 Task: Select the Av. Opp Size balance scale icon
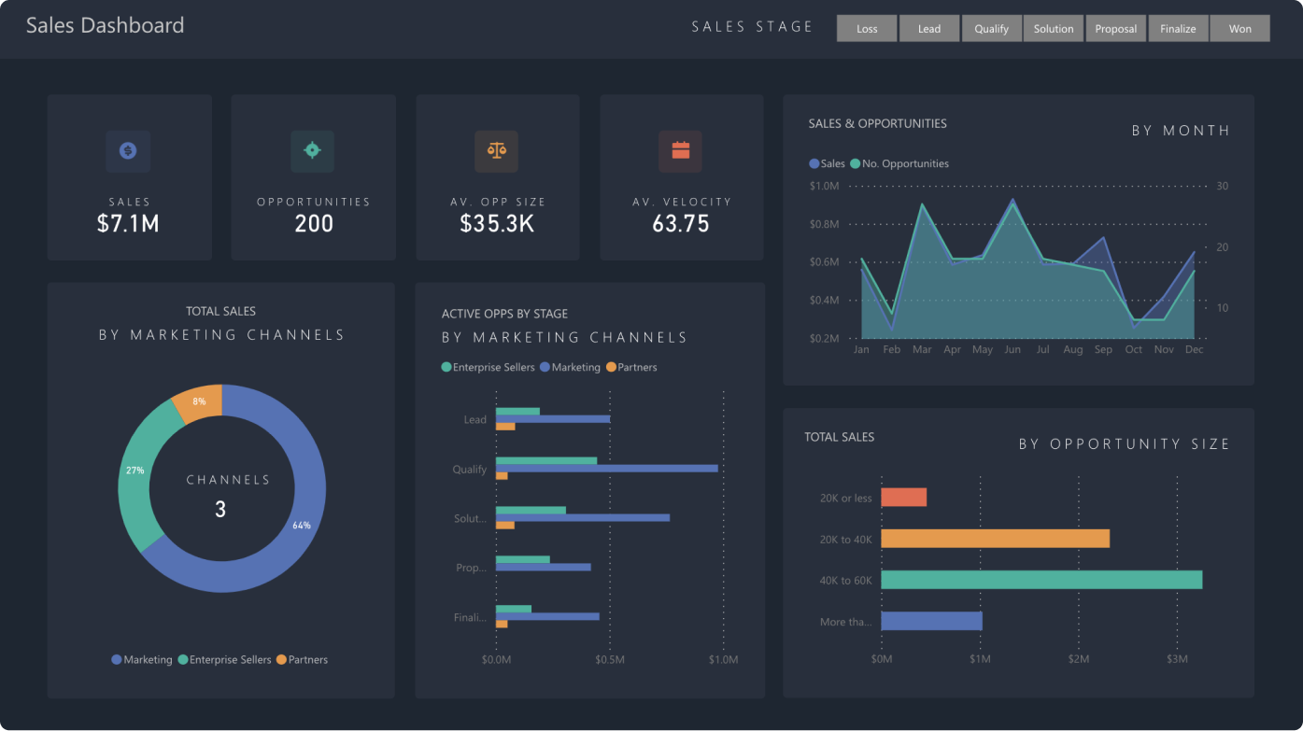(496, 151)
